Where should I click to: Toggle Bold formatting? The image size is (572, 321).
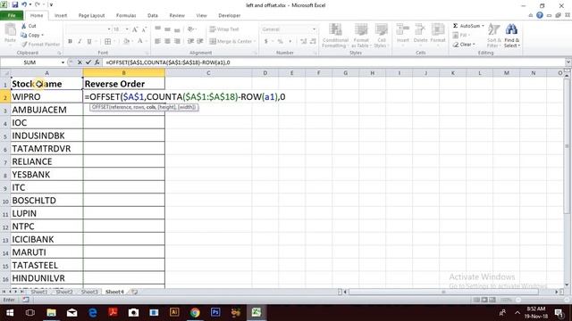[x=70, y=42]
